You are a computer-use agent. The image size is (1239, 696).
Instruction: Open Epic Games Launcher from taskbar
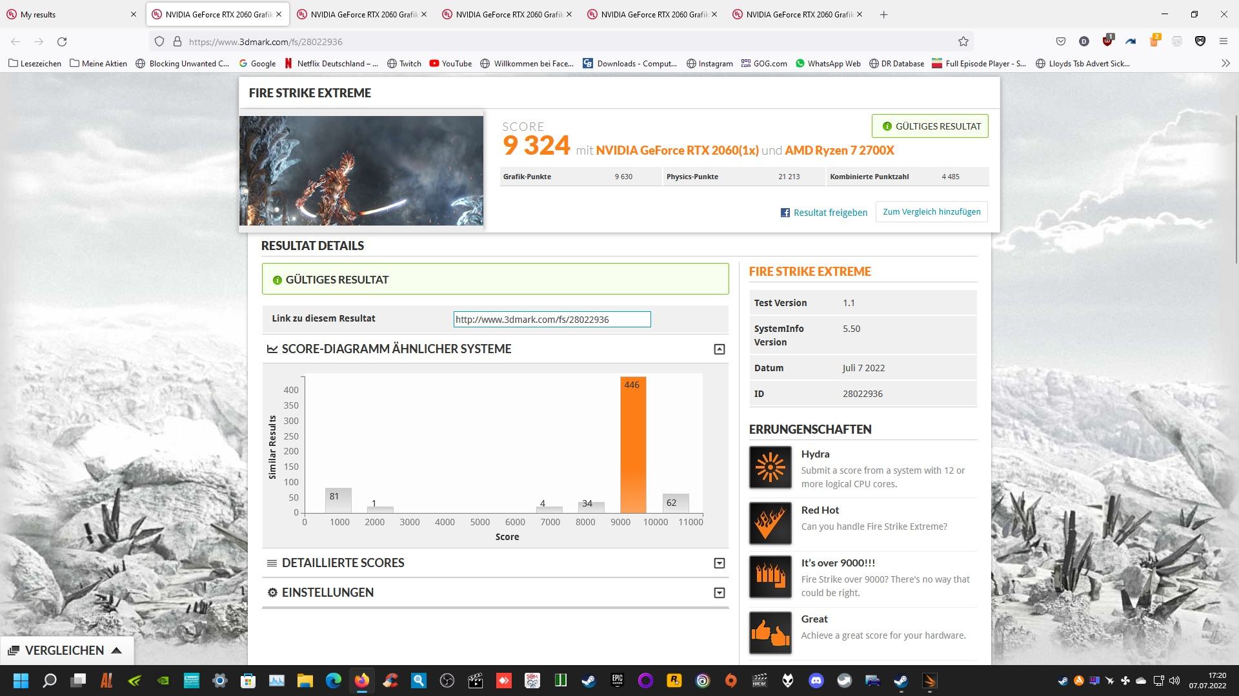coord(618,681)
